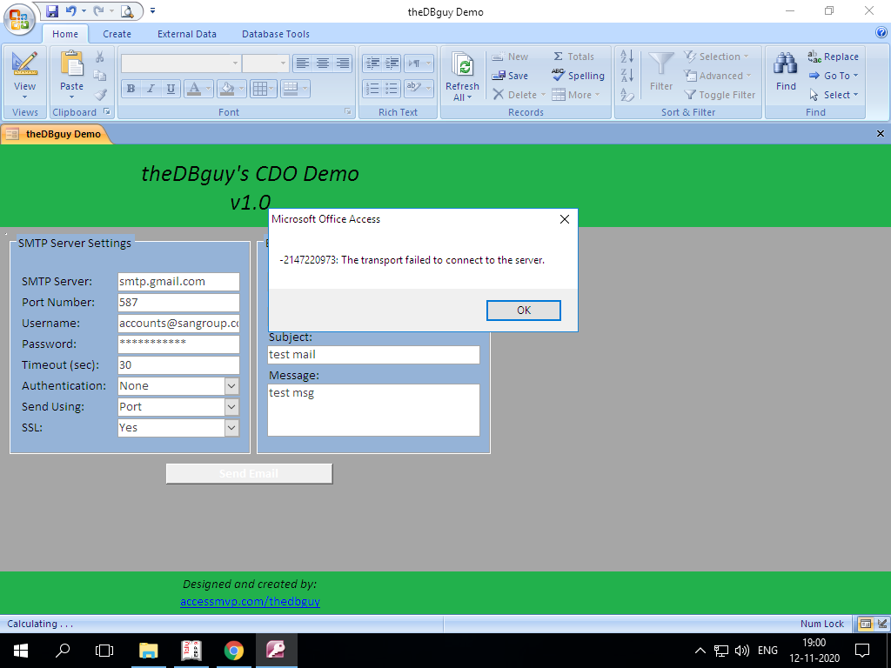Center align text
This screenshot has height=668, width=891.
(322, 63)
